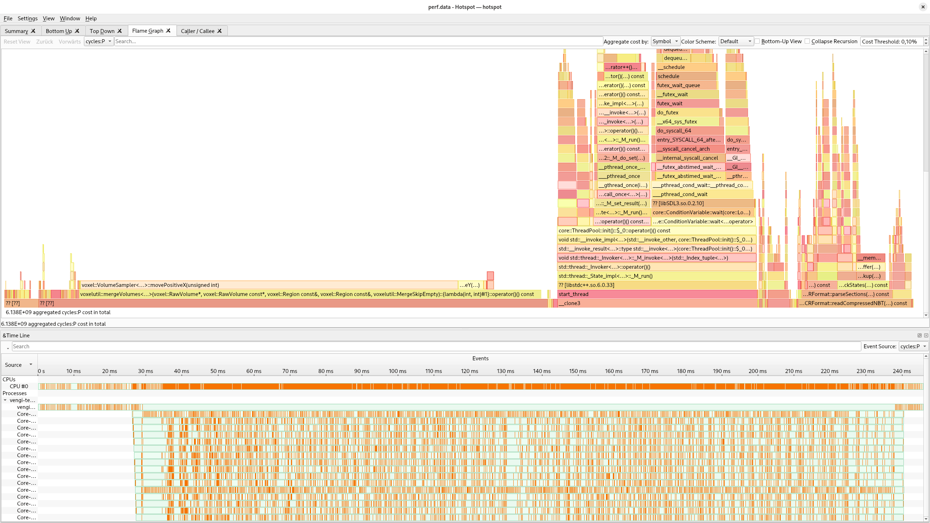This screenshot has width=930, height=523.
Task: Close the Time Line dock panel
Action: click(x=926, y=335)
